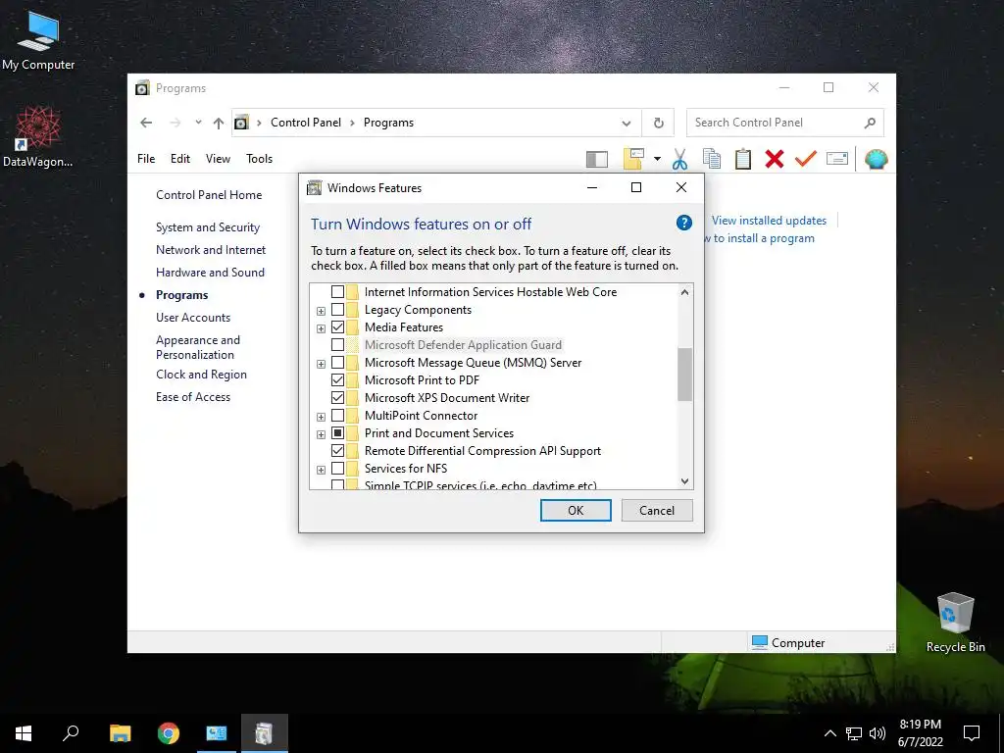1004x753 pixels.
Task: Click the folder views toolbar icon
Action: [633, 159]
